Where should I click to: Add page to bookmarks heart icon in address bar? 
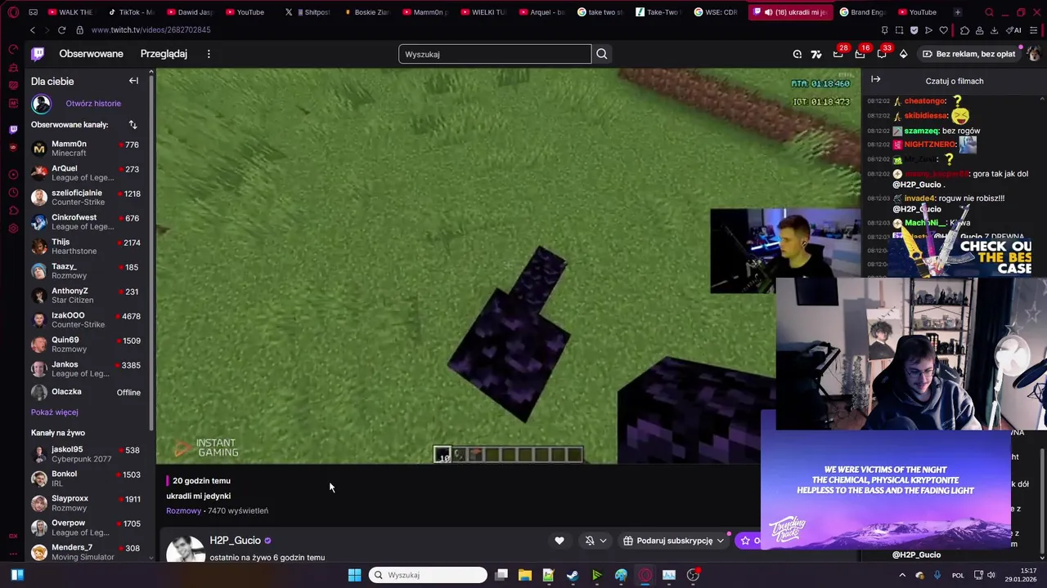(943, 30)
